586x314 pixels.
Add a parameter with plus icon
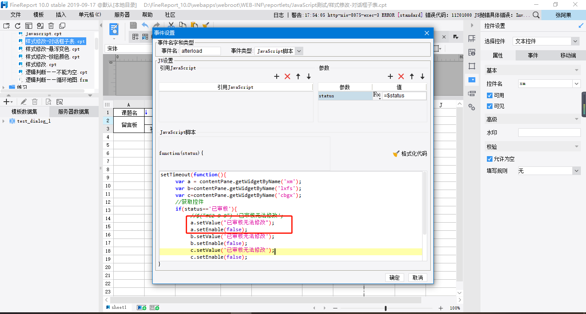pyautogui.click(x=390, y=76)
